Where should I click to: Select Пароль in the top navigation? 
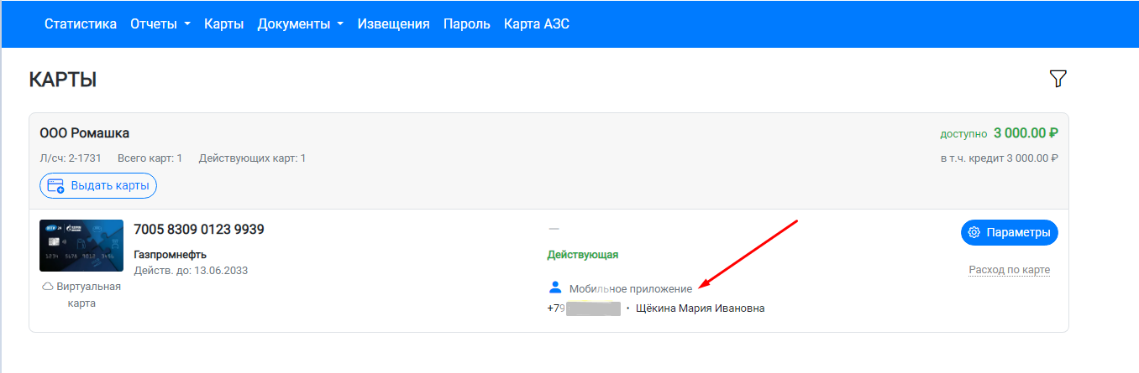click(x=466, y=24)
